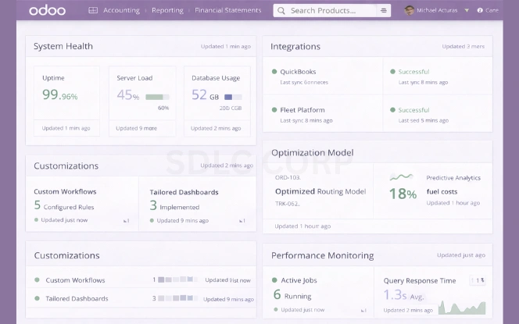519x324 pixels.
Task: Click the Database Usage bar
Action: [233, 97]
